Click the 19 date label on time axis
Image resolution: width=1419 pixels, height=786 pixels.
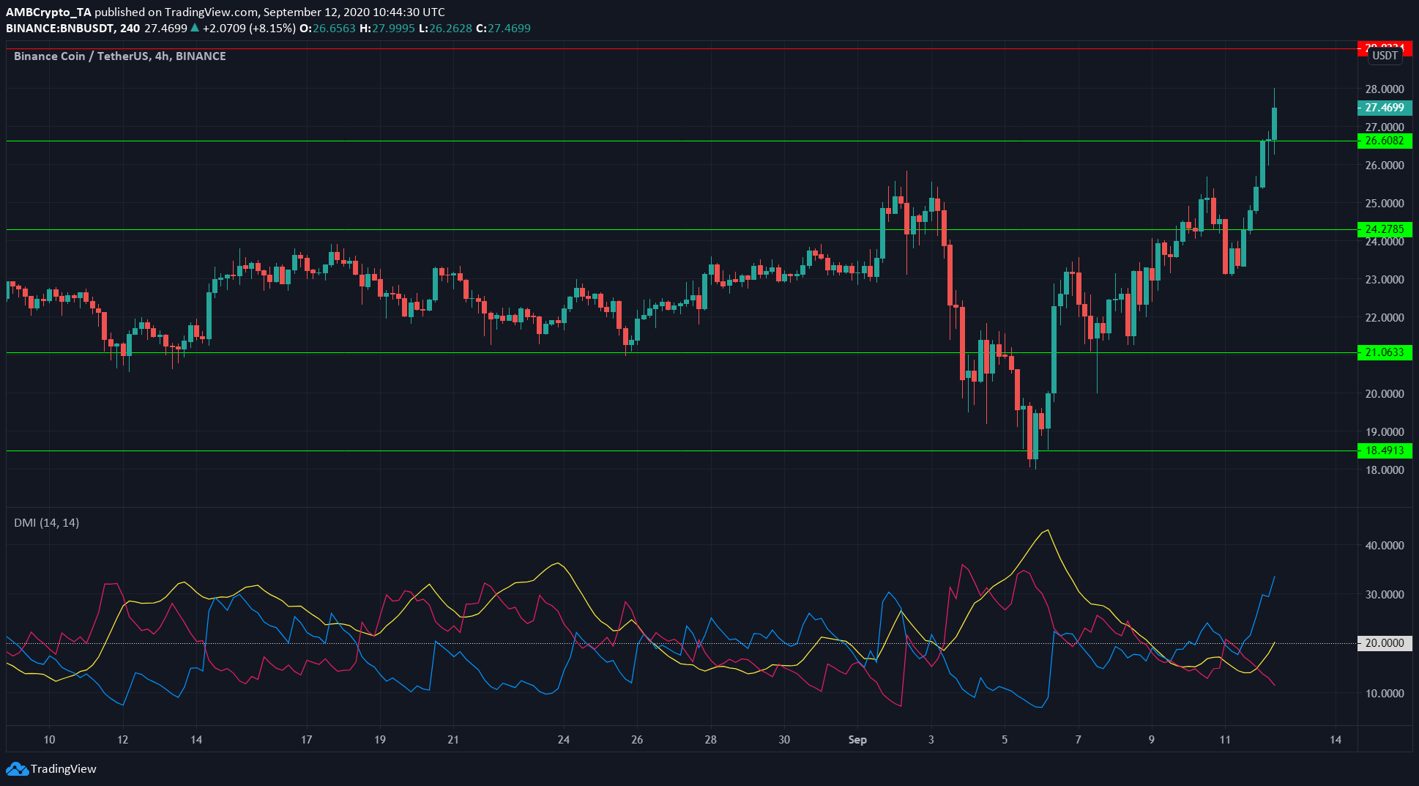click(x=380, y=740)
